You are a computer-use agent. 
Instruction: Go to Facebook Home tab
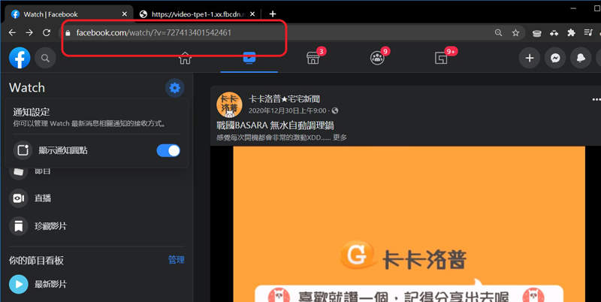click(x=185, y=58)
